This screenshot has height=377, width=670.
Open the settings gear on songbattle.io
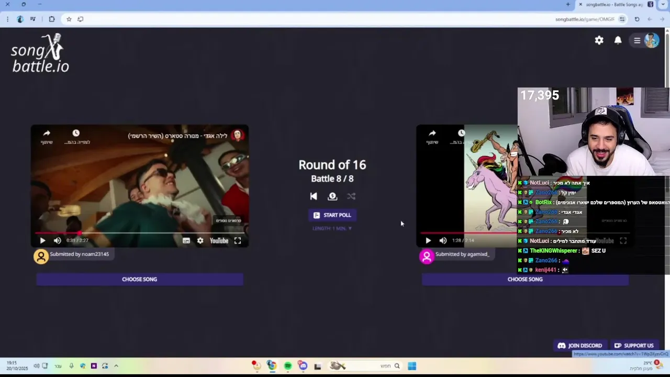(599, 40)
